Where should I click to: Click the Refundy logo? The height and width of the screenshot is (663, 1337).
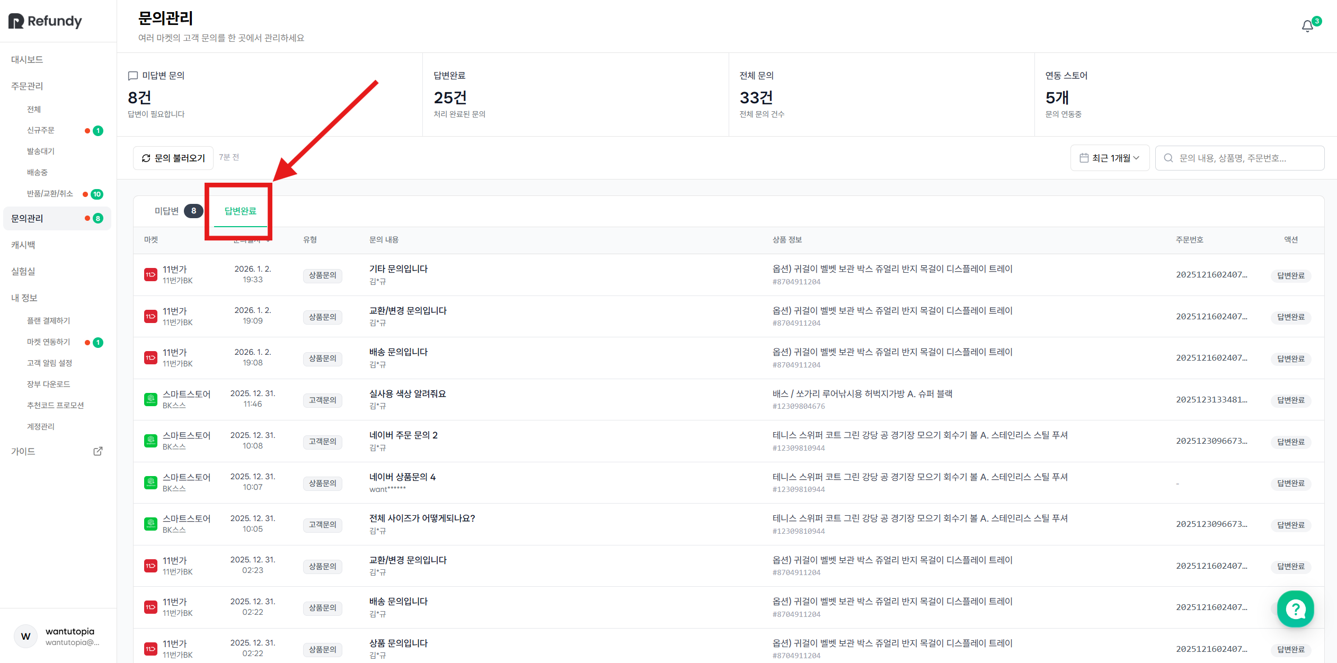coord(46,21)
